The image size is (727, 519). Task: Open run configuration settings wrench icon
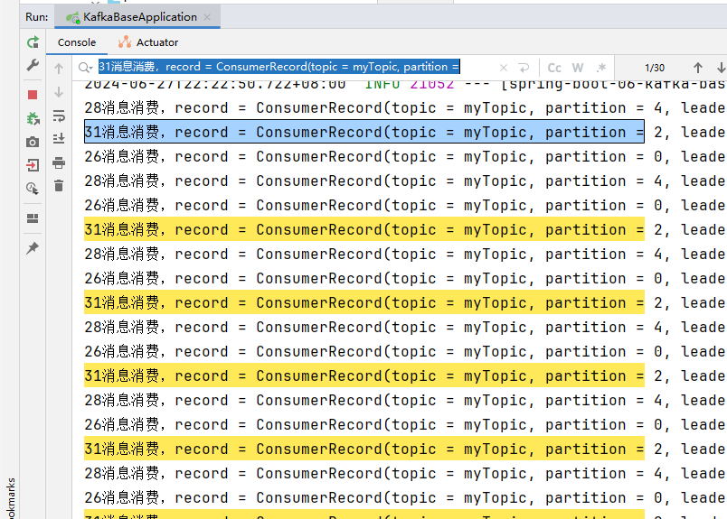point(33,65)
